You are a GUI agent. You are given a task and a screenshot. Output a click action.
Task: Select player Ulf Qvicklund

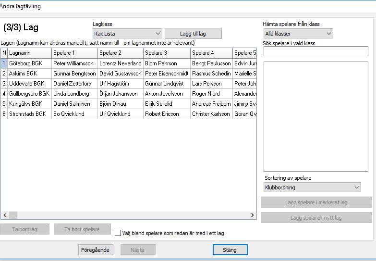click(x=121, y=114)
